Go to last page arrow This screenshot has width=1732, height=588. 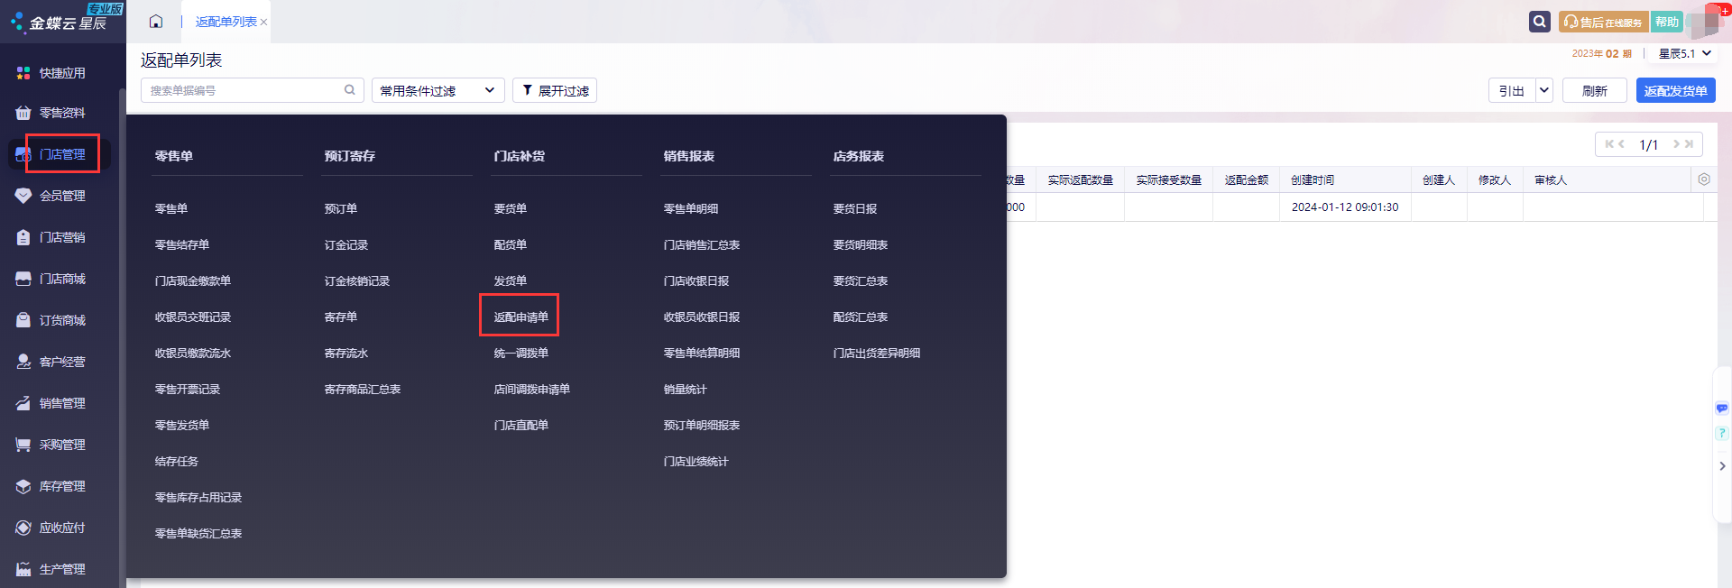point(1689,144)
